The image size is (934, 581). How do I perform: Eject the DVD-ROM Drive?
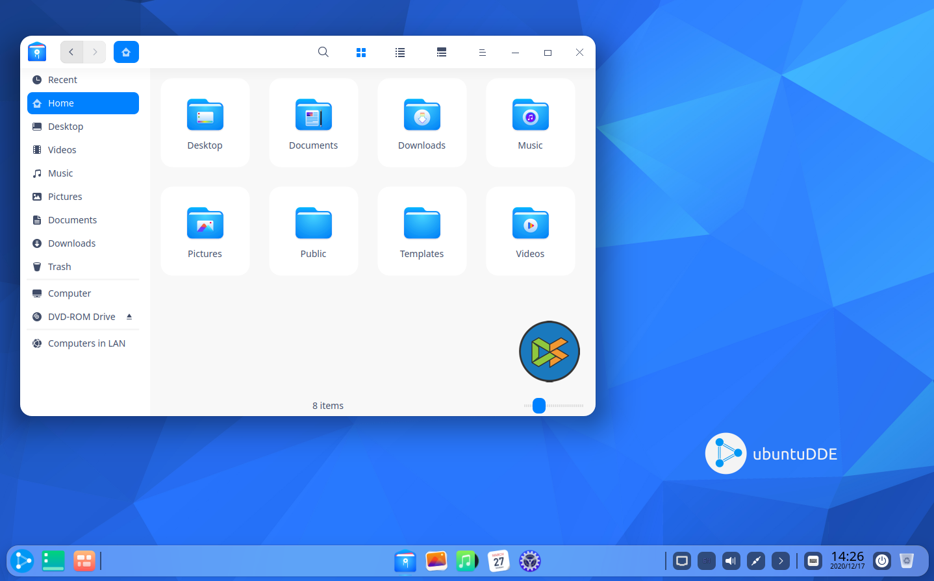coord(129,317)
